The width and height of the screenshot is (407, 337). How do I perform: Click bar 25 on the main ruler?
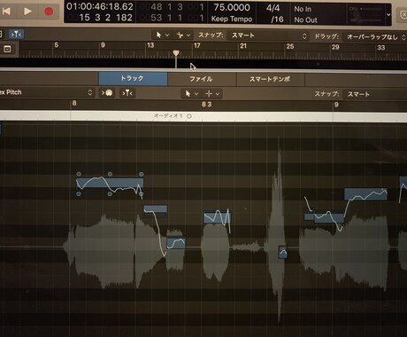[290, 46]
